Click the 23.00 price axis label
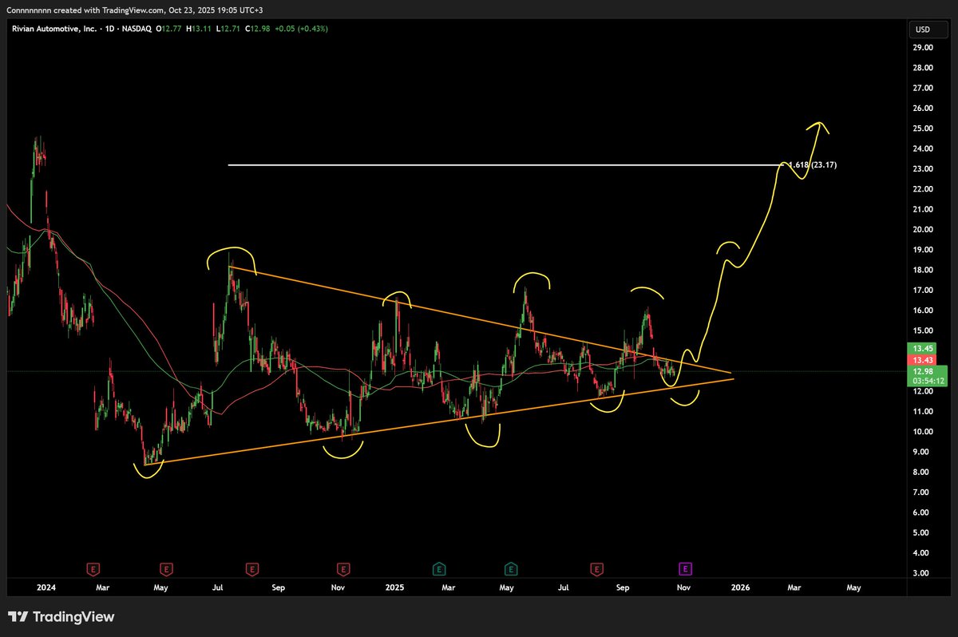 (x=923, y=169)
